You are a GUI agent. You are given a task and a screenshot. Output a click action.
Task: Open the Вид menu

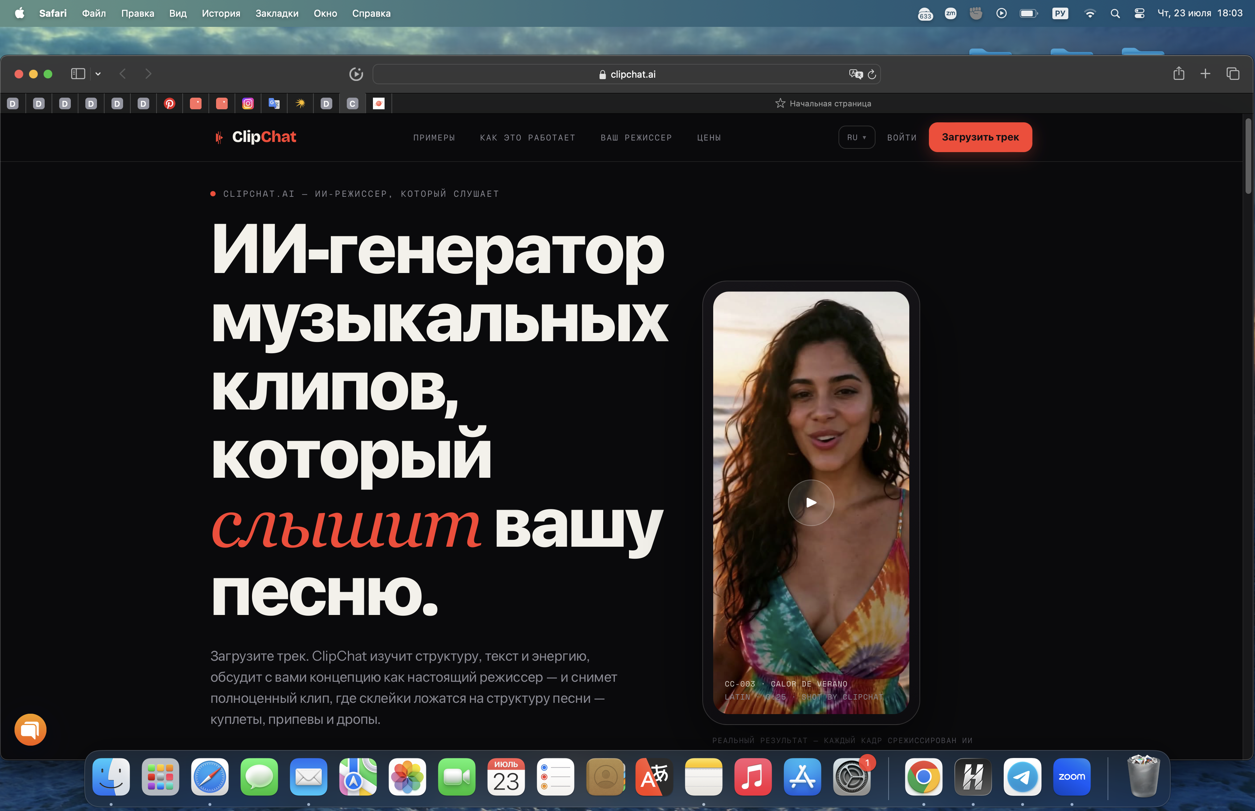pos(178,13)
